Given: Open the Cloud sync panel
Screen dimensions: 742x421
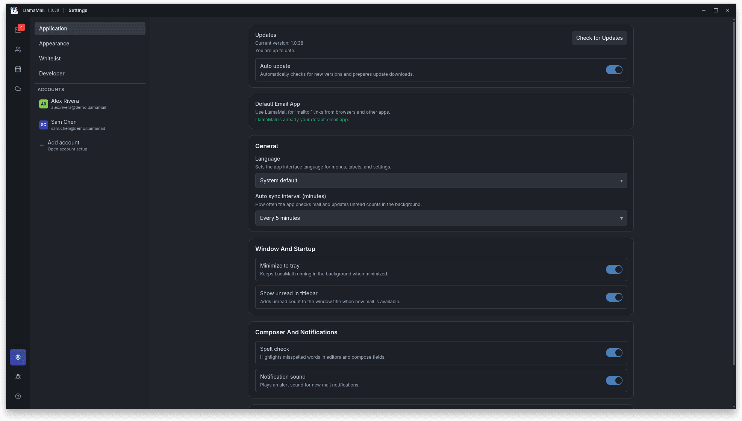Looking at the screenshot, I should (x=18, y=89).
